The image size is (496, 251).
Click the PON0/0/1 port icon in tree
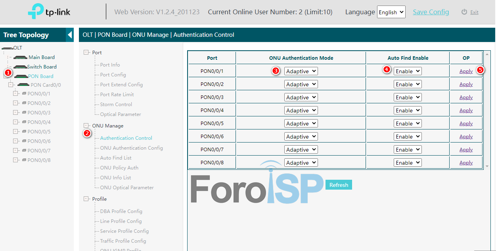coord(24,94)
